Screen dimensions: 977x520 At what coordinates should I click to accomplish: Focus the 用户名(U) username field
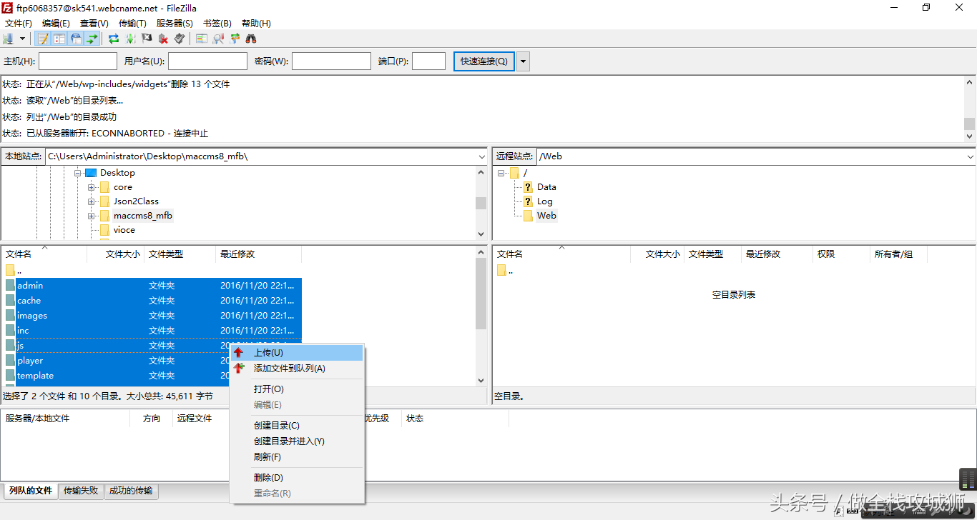(207, 61)
